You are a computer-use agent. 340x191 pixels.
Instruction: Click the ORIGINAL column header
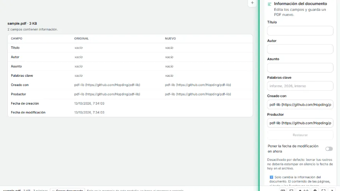81,39
